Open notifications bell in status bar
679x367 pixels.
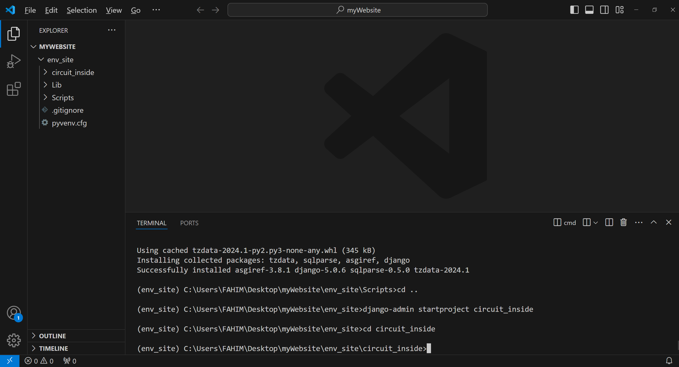point(669,361)
